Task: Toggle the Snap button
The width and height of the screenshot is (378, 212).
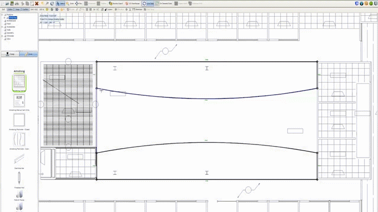Action: tap(17, 9)
